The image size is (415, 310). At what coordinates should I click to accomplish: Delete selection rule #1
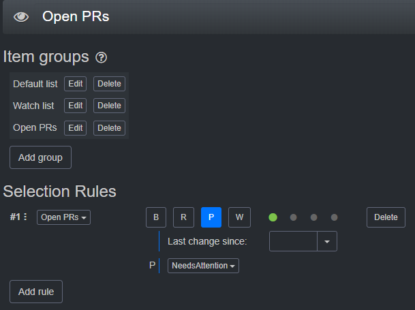click(386, 217)
